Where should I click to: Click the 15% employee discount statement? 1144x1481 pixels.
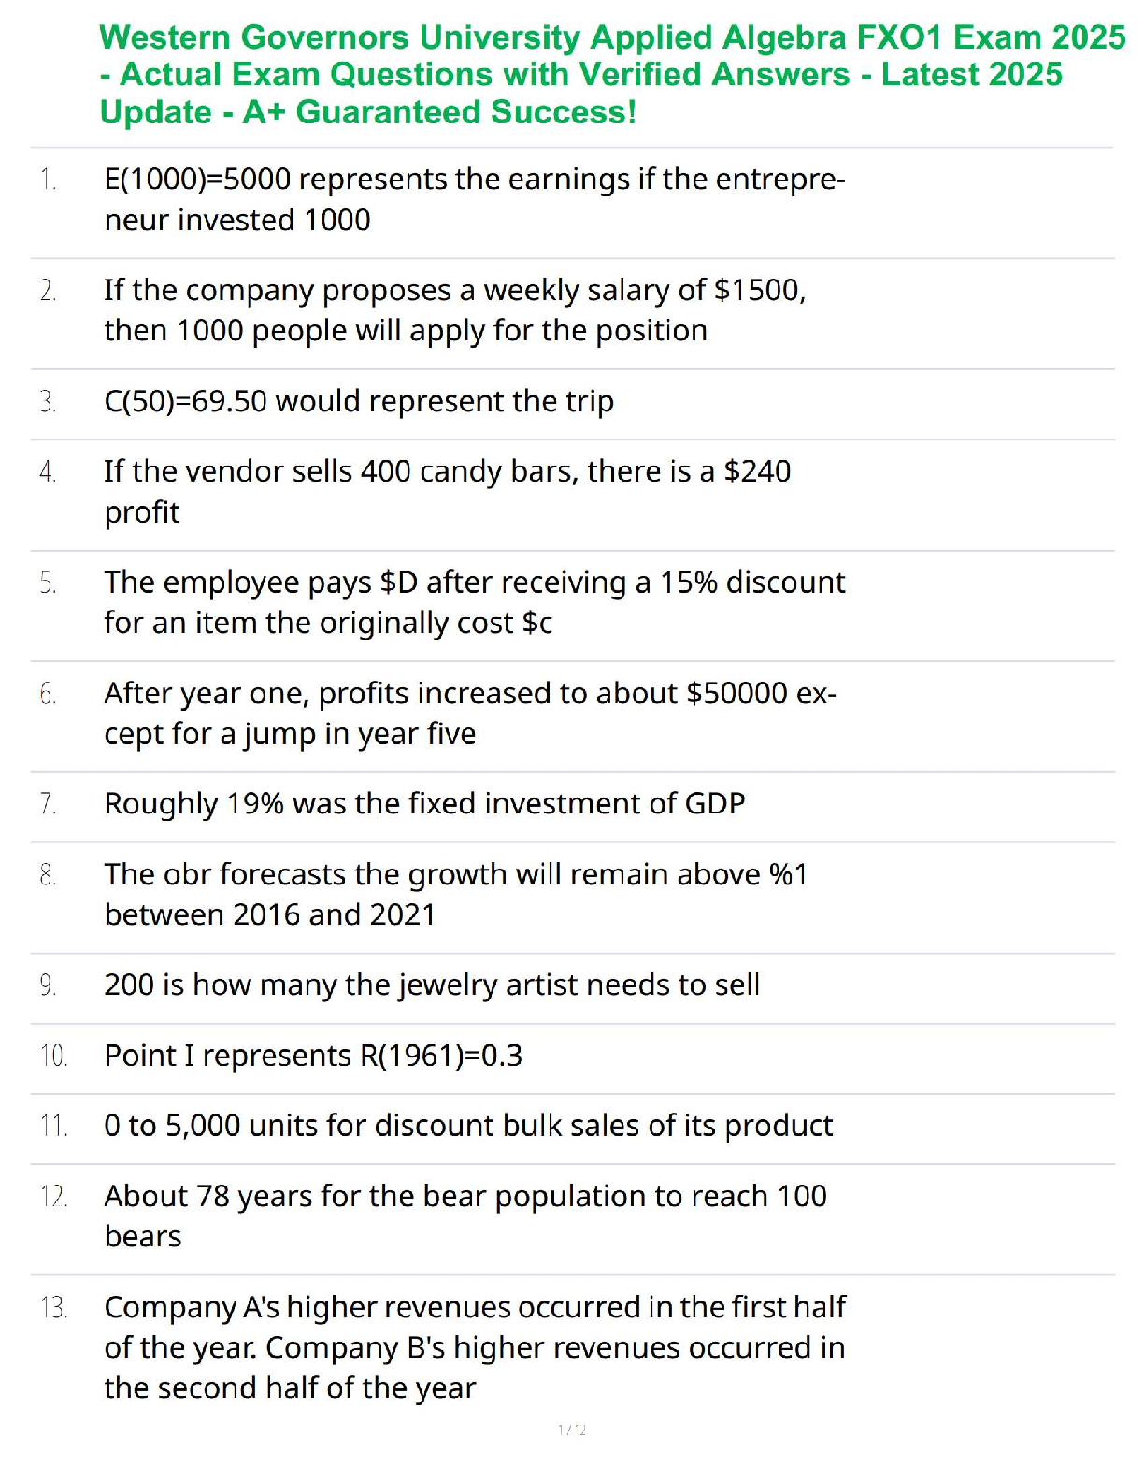474,602
